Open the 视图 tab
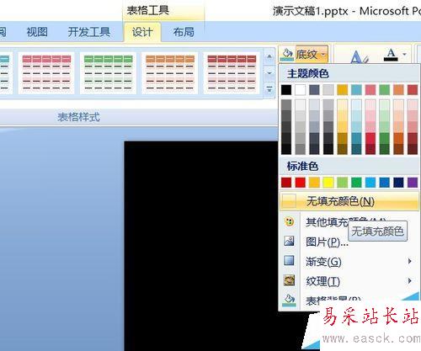421x351 pixels. [37, 32]
